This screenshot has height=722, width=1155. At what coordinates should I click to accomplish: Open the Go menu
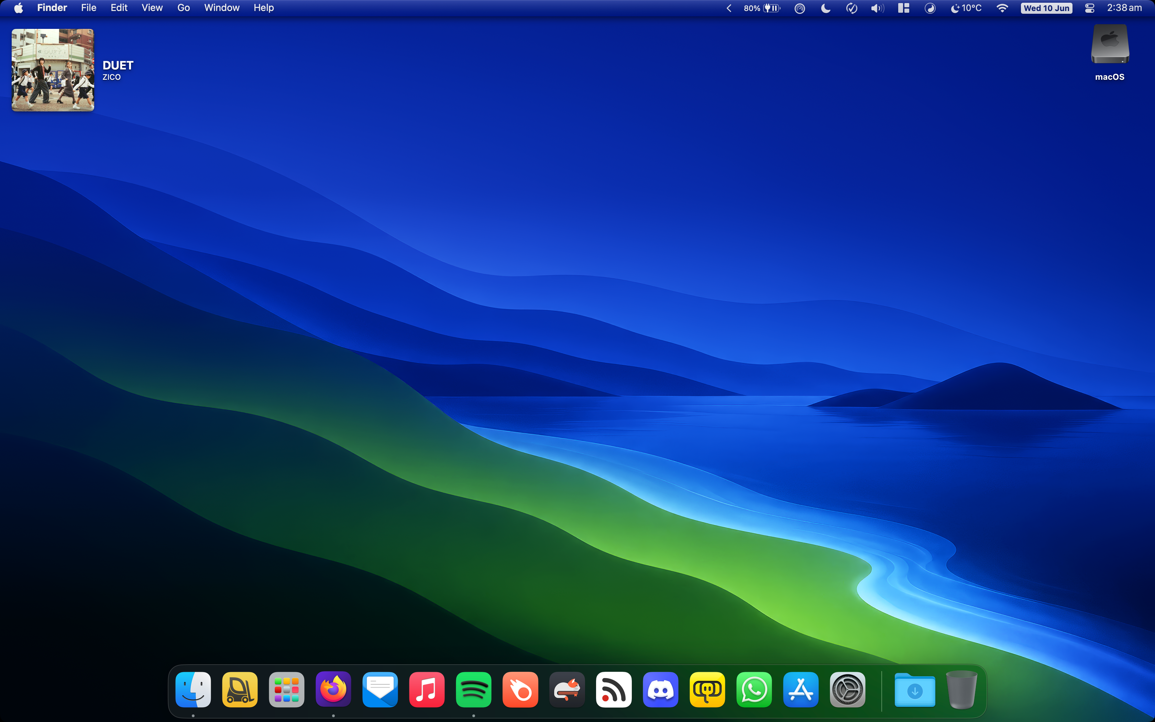pos(184,8)
